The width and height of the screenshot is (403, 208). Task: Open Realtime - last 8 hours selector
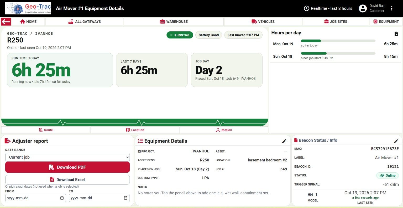pos(328,8)
